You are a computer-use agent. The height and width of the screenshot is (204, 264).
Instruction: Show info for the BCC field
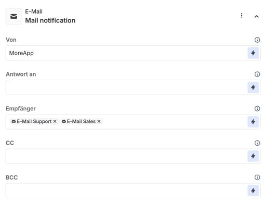[x=257, y=177]
